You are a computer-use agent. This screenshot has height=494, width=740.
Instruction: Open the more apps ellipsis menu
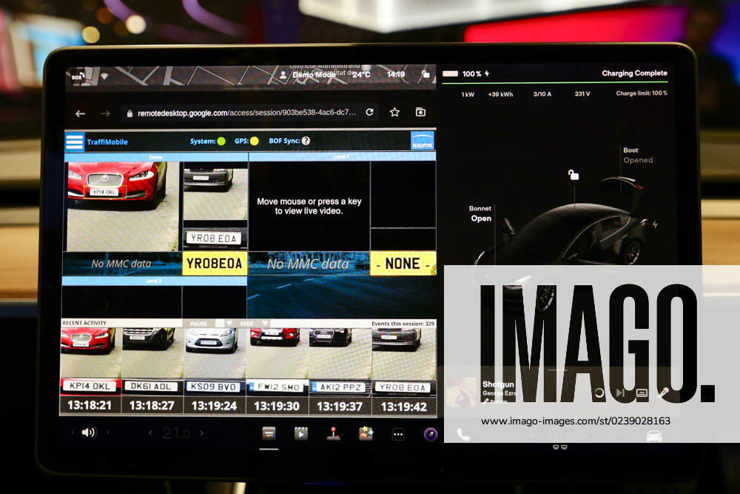point(398,434)
